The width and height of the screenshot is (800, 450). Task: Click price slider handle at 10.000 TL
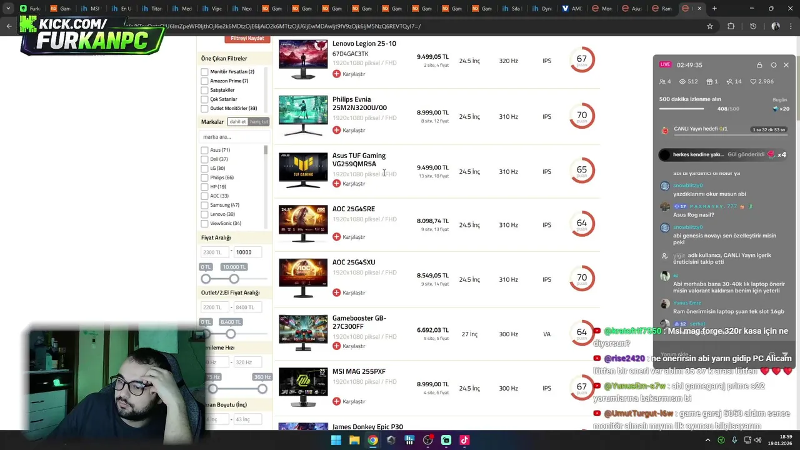[x=234, y=279]
